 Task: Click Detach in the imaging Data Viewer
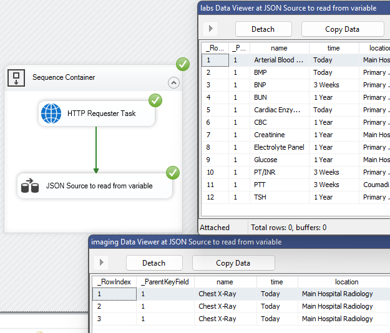coord(154,263)
